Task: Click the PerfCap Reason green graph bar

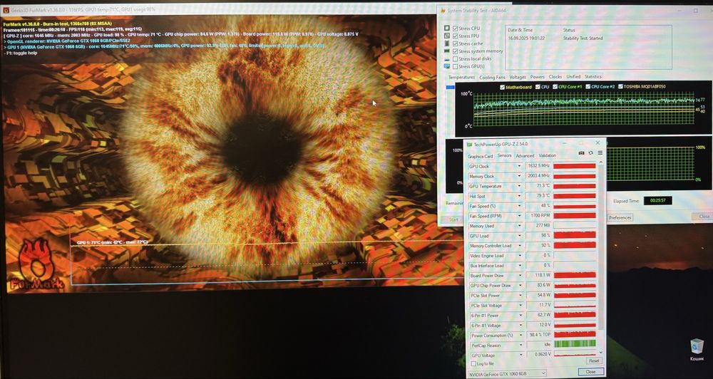Action: (x=574, y=344)
